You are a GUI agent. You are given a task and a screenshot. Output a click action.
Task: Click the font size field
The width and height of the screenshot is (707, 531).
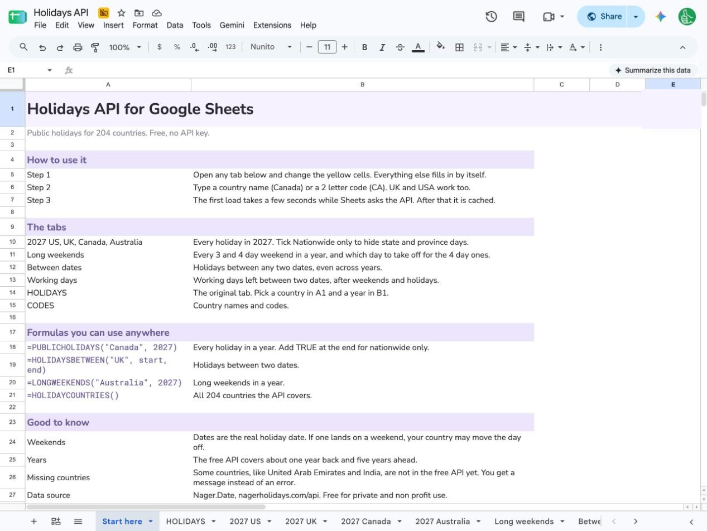[x=327, y=47]
